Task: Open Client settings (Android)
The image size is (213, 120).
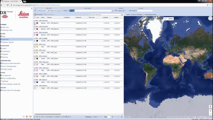Action: pyautogui.click(x=11, y=84)
